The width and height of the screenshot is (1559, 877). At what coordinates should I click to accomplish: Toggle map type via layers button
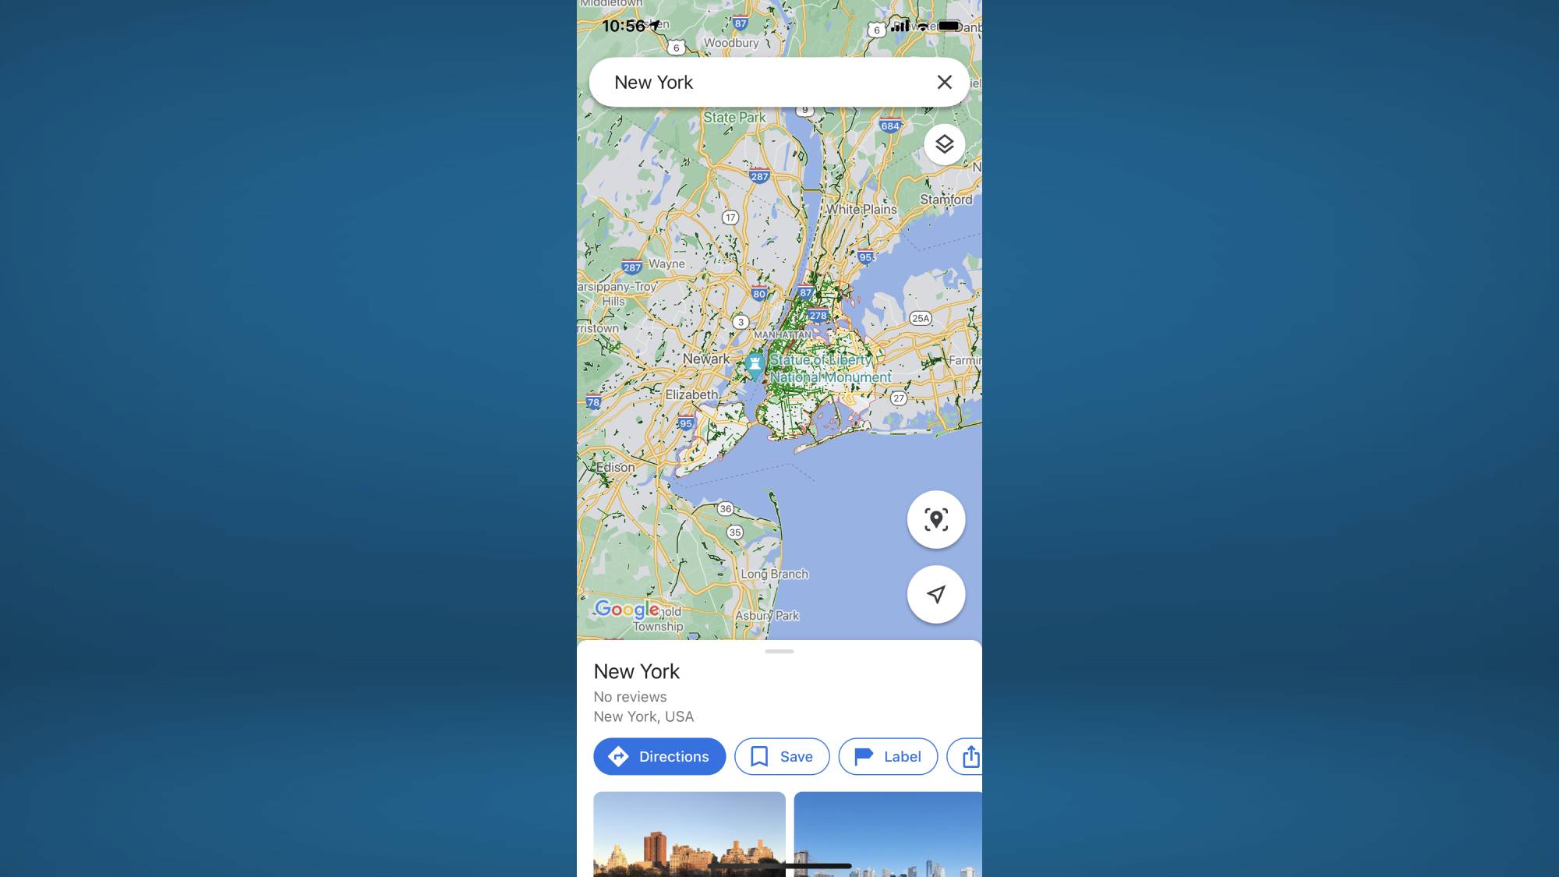point(943,143)
